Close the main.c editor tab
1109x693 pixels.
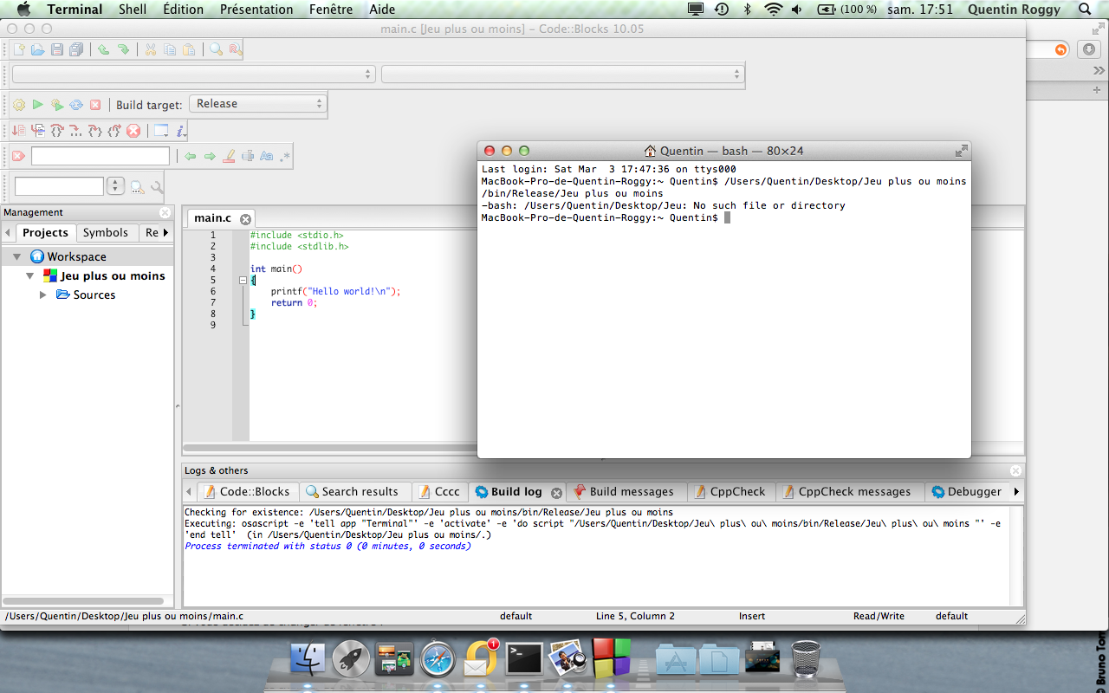(x=245, y=219)
